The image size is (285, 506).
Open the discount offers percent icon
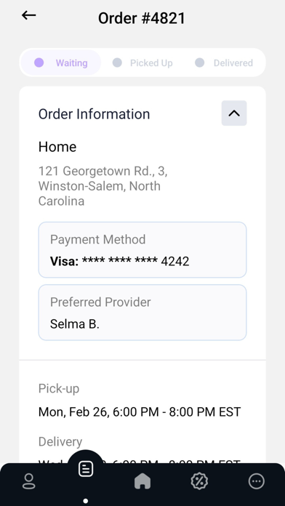pos(199,481)
